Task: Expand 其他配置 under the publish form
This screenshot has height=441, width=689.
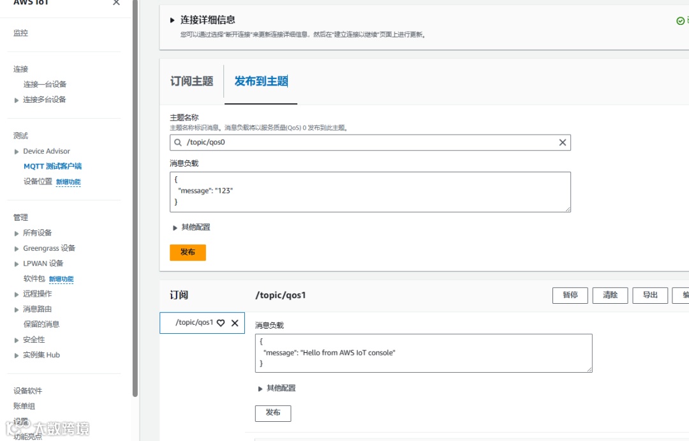Action: [x=176, y=228]
